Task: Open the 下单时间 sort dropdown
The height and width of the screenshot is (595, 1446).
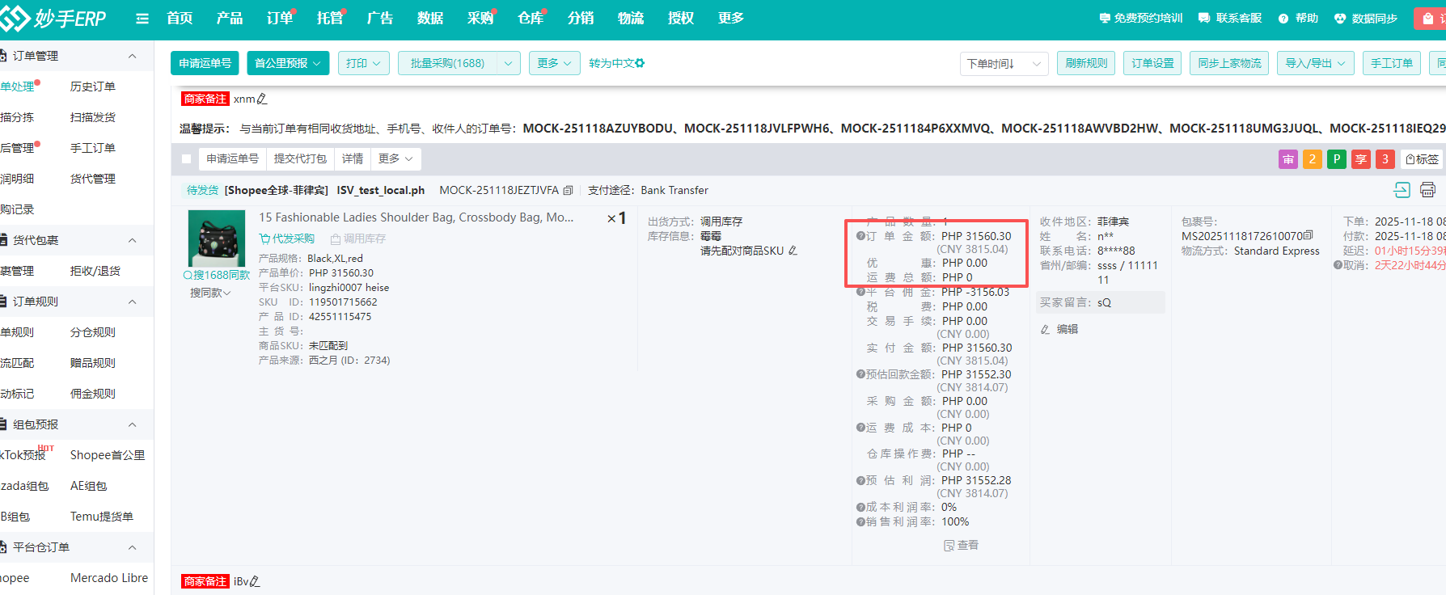Action: pyautogui.click(x=1004, y=63)
